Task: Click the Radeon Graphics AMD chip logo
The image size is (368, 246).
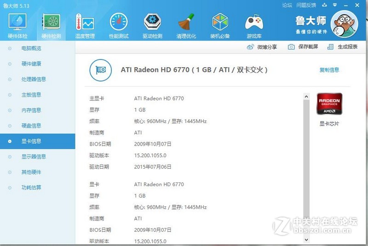Action: click(329, 104)
